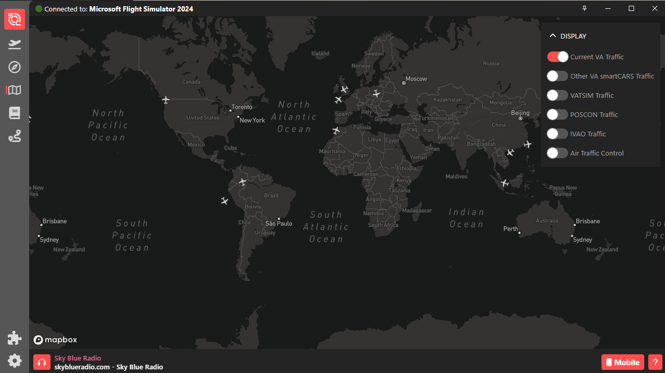Select the aircraft over the United Kingdom
The width and height of the screenshot is (665, 373).
344,89
